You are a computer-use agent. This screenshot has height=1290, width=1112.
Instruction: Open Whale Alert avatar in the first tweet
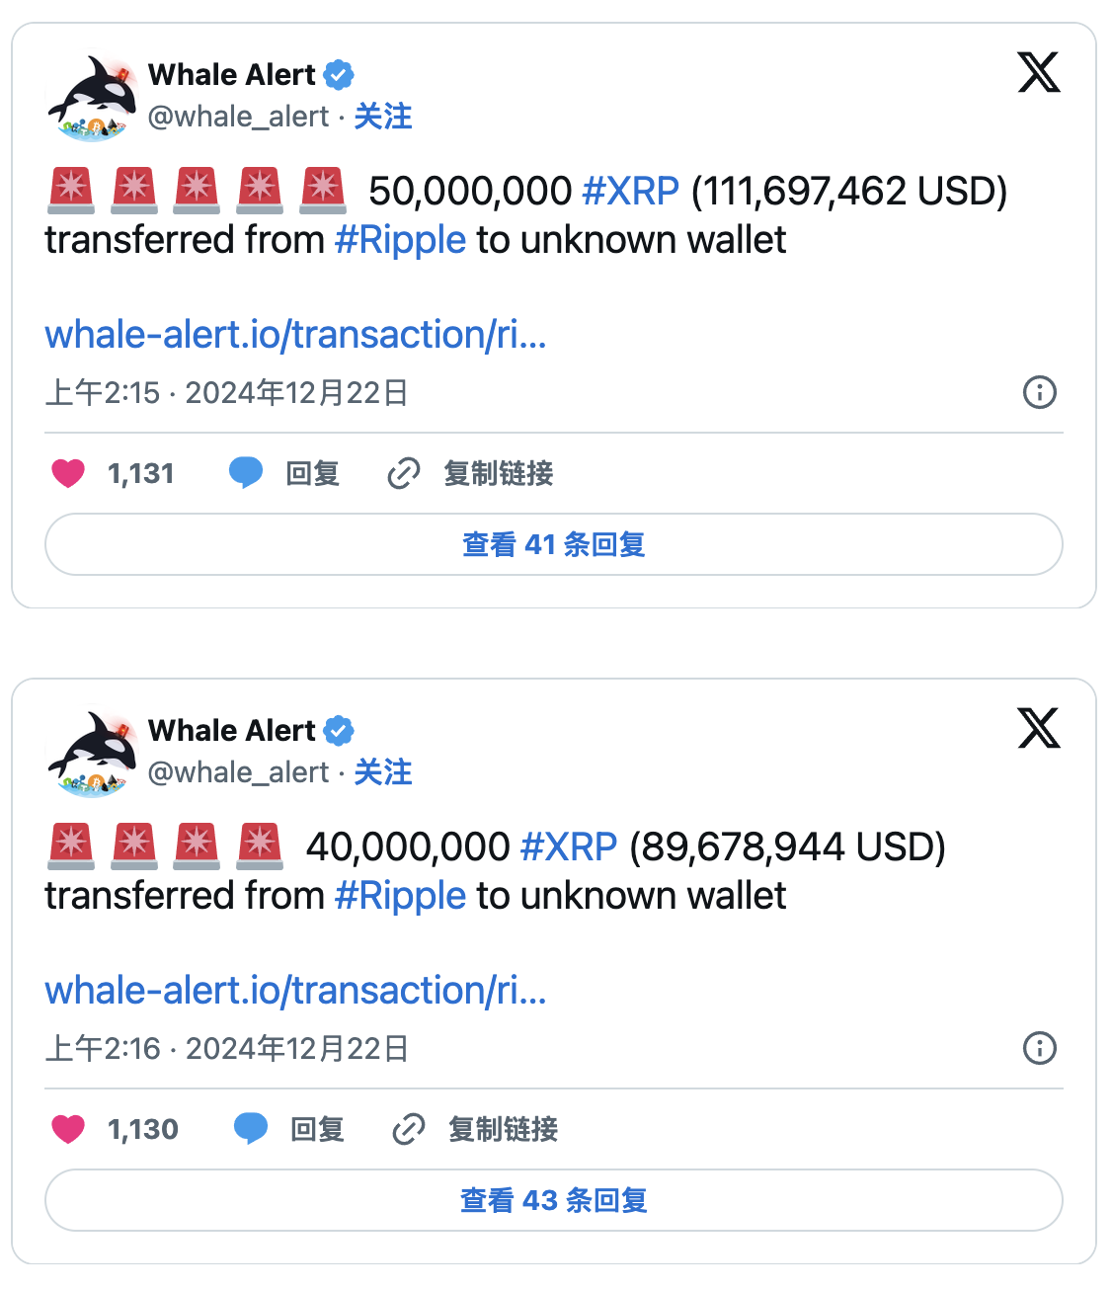(x=94, y=97)
